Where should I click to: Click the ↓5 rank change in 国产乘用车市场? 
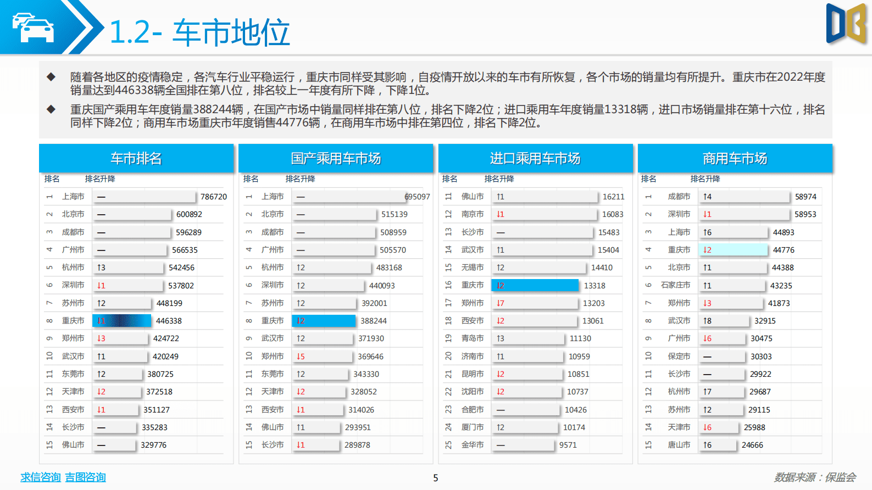(x=301, y=357)
